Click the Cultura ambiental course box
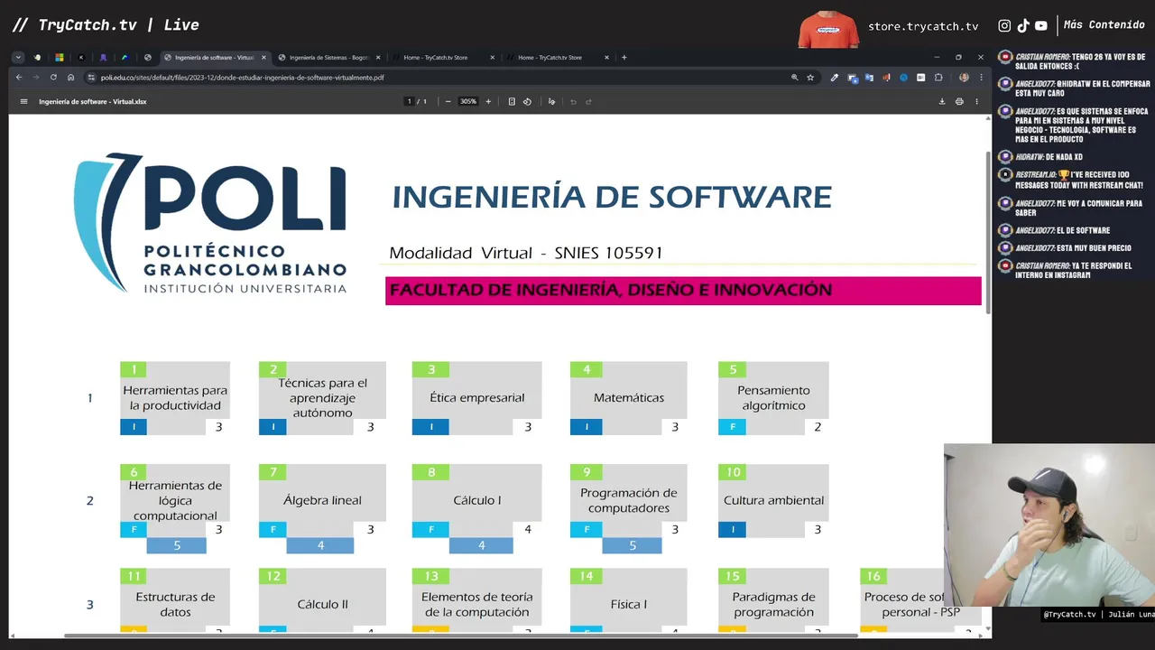The image size is (1155, 650). point(773,501)
